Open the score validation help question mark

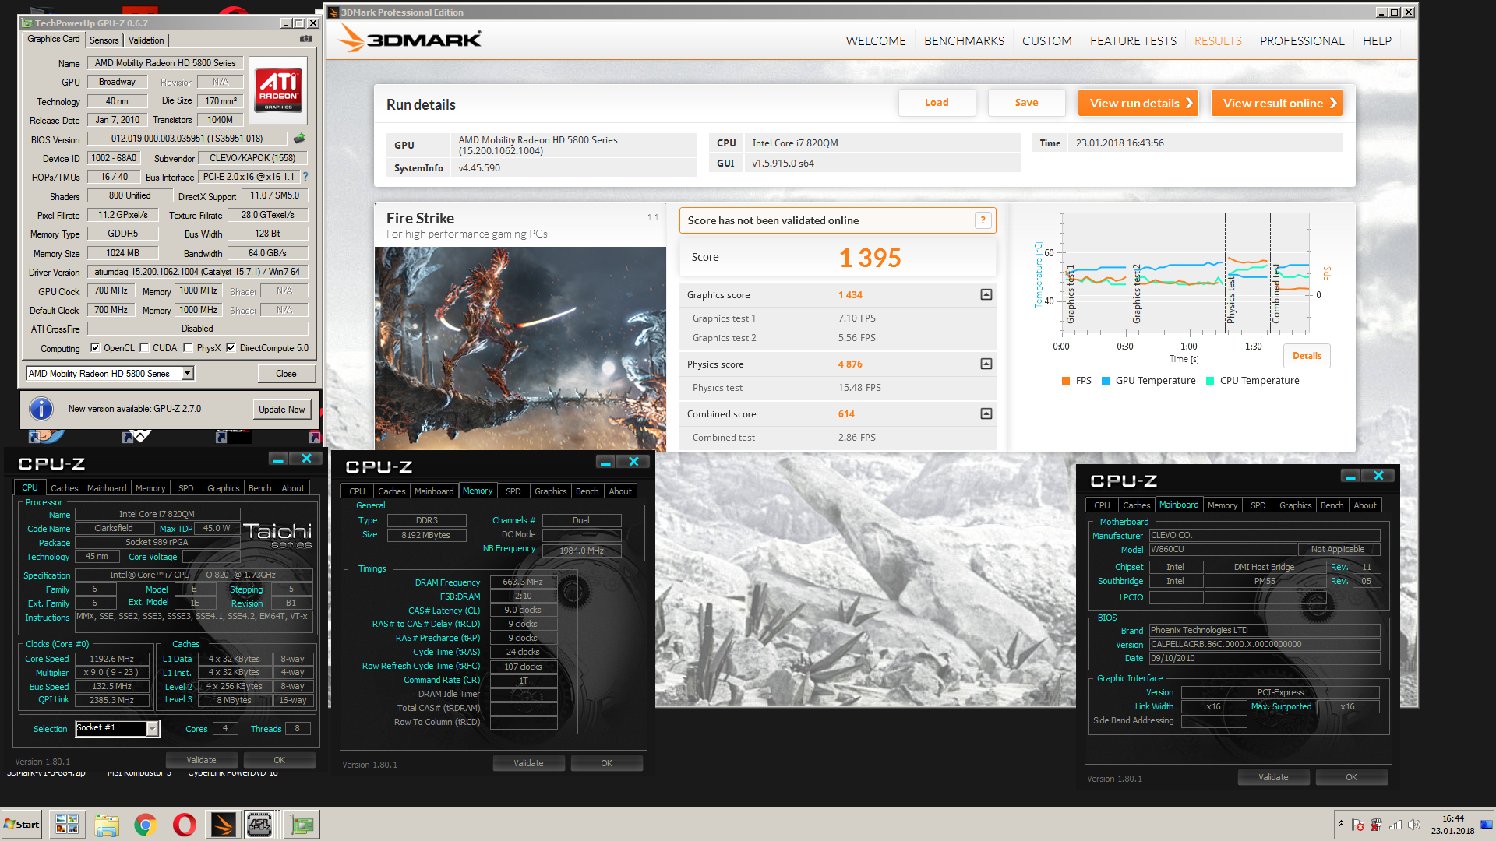[983, 220]
